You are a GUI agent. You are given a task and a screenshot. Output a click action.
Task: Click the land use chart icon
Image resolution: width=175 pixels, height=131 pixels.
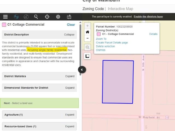[26, 17]
